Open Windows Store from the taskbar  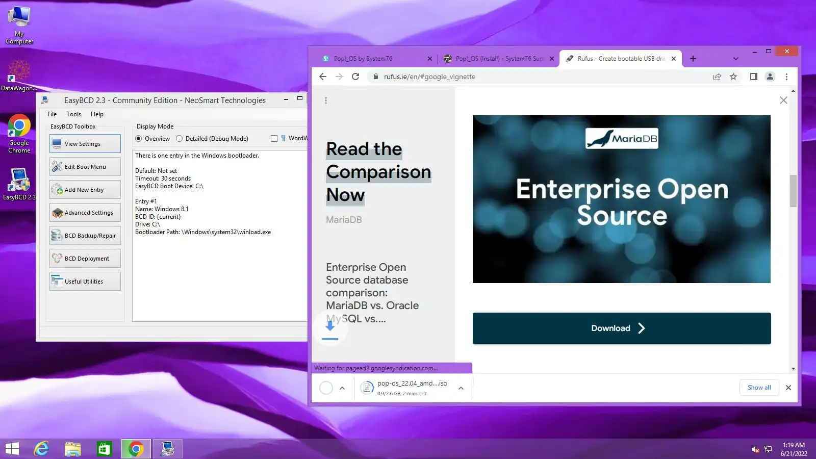coord(104,449)
